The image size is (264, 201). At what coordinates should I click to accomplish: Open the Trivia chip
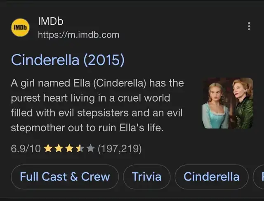tap(147, 177)
